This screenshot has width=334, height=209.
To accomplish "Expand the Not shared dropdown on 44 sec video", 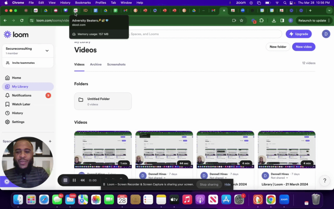I will (x=157, y=178).
